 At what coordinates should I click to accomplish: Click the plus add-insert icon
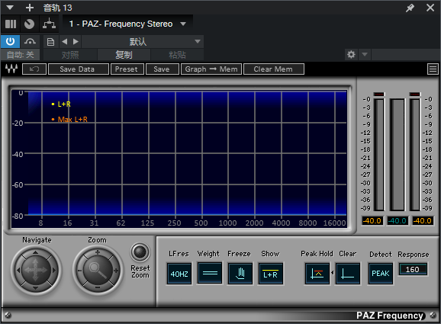click(x=30, y=8)
